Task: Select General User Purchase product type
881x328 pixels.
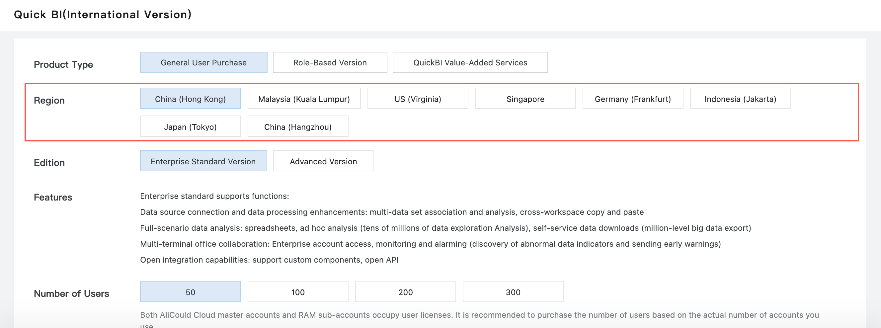Action: click(203, 63)
